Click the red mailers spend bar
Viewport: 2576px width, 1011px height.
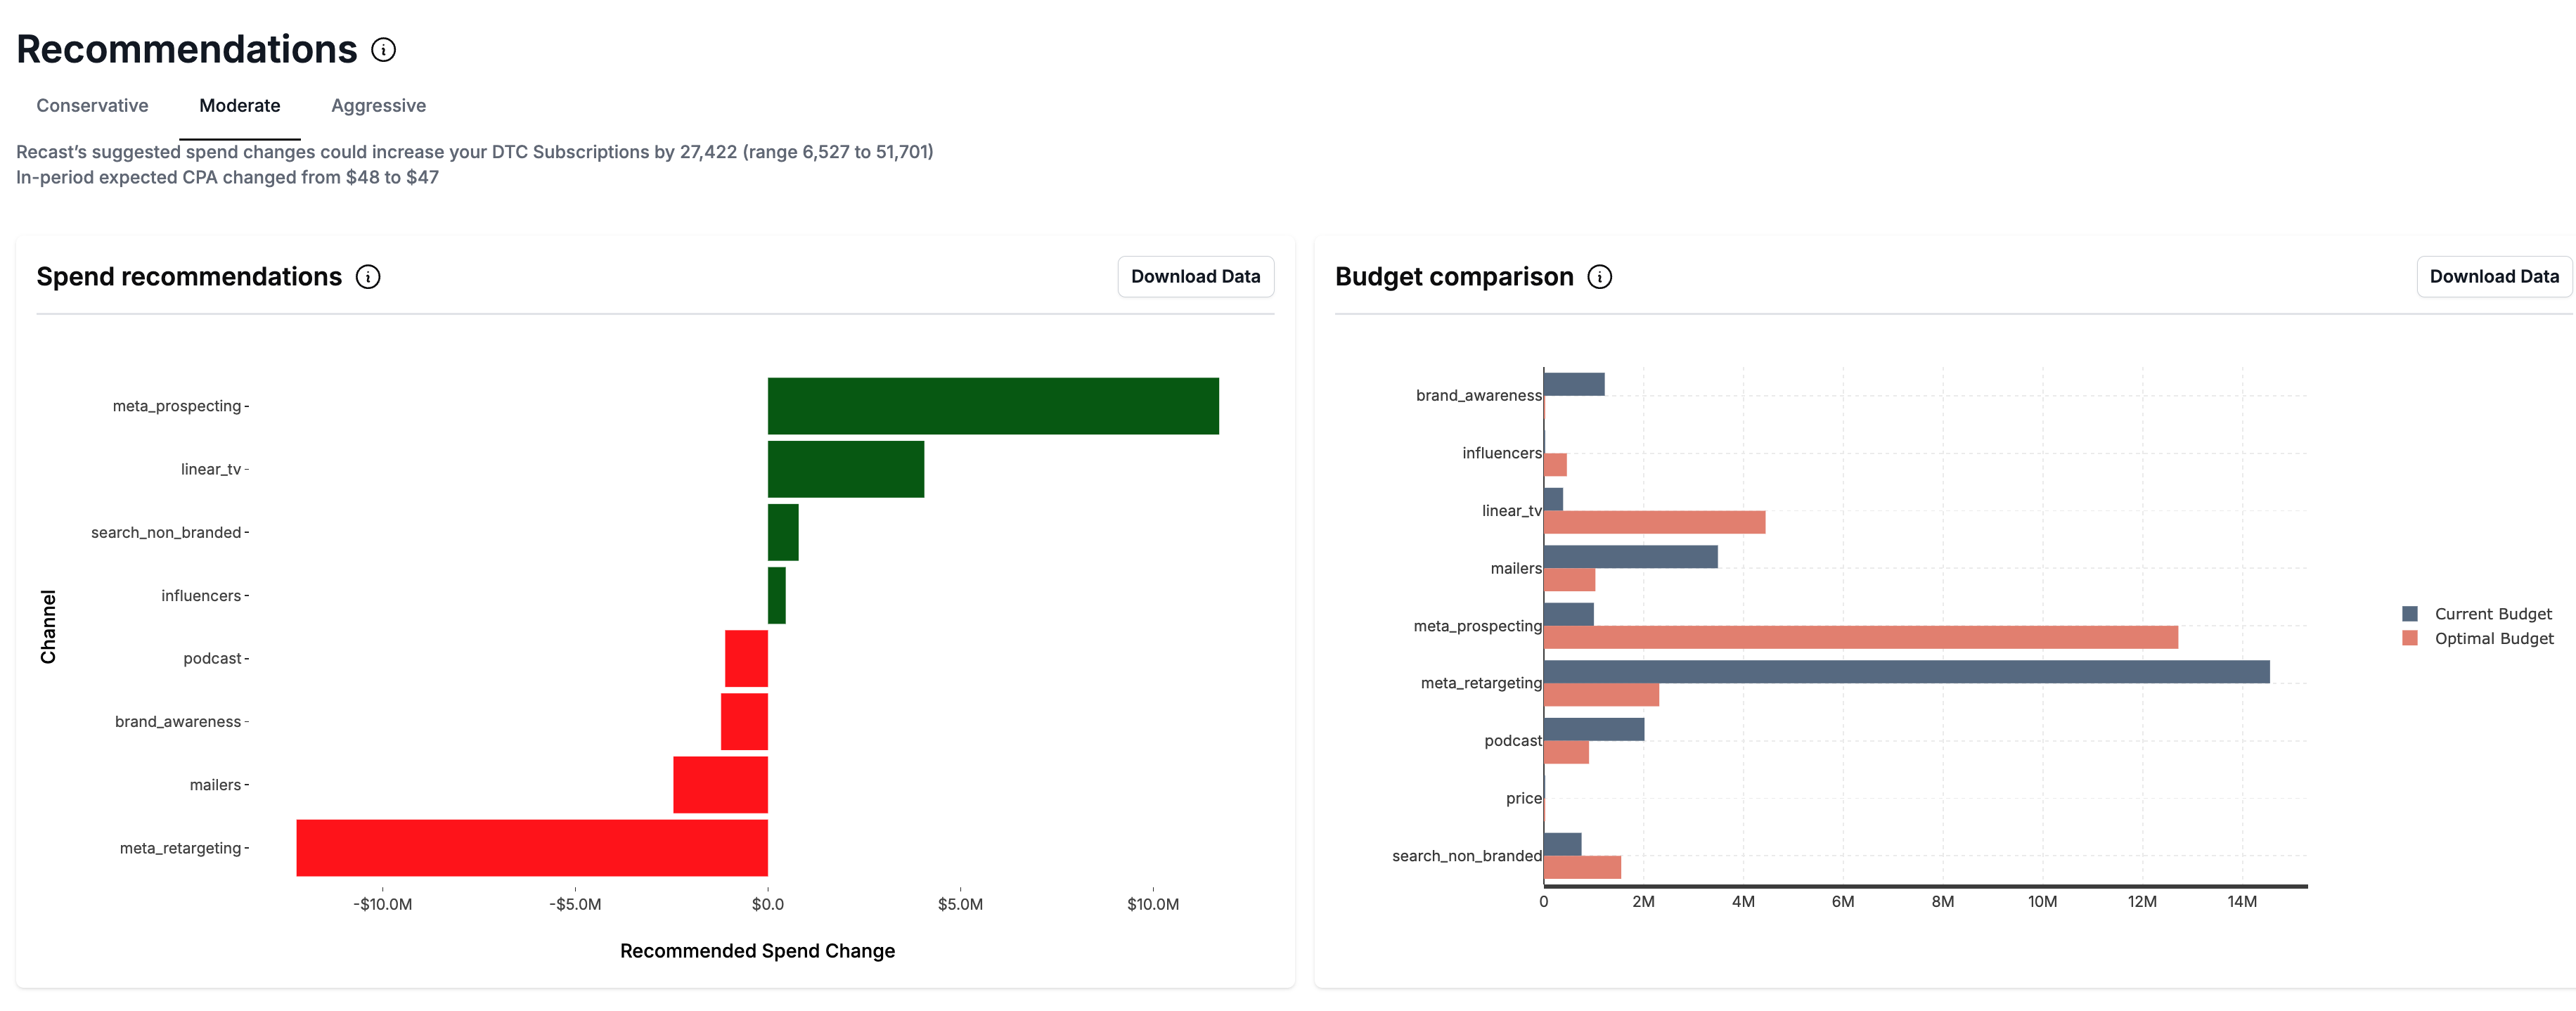[x=720, y=785]
